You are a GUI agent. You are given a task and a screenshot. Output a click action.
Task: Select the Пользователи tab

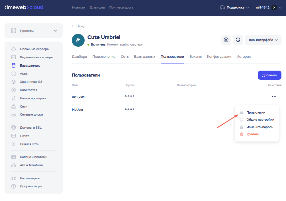pyautogui.click(x=172, y=56)
